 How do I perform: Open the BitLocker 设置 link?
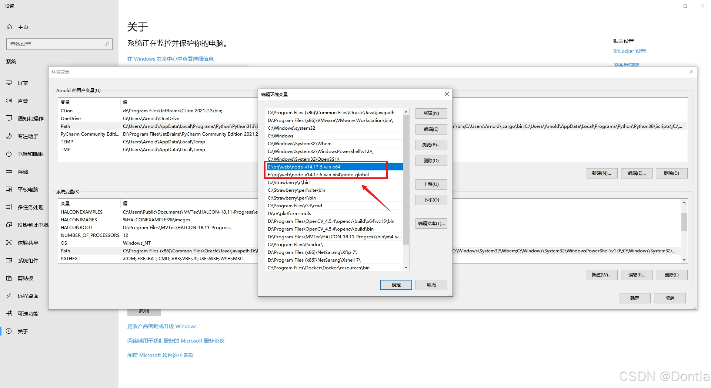tap(629, 51)
